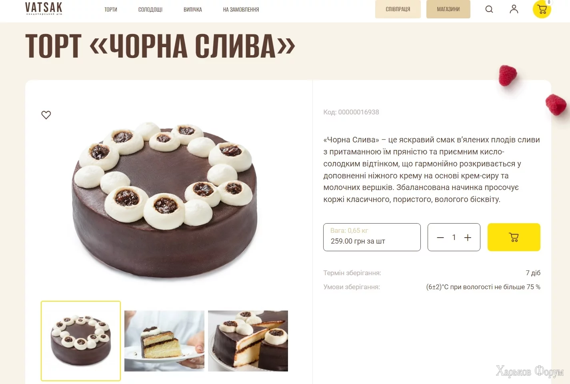Add to cart with yellow cart button
The image size is (570, 384).
(514, 237)
